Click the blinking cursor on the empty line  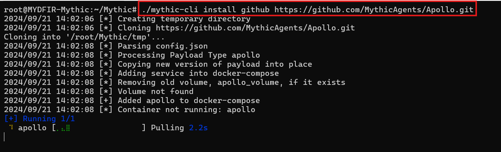[x=4, y=137]
